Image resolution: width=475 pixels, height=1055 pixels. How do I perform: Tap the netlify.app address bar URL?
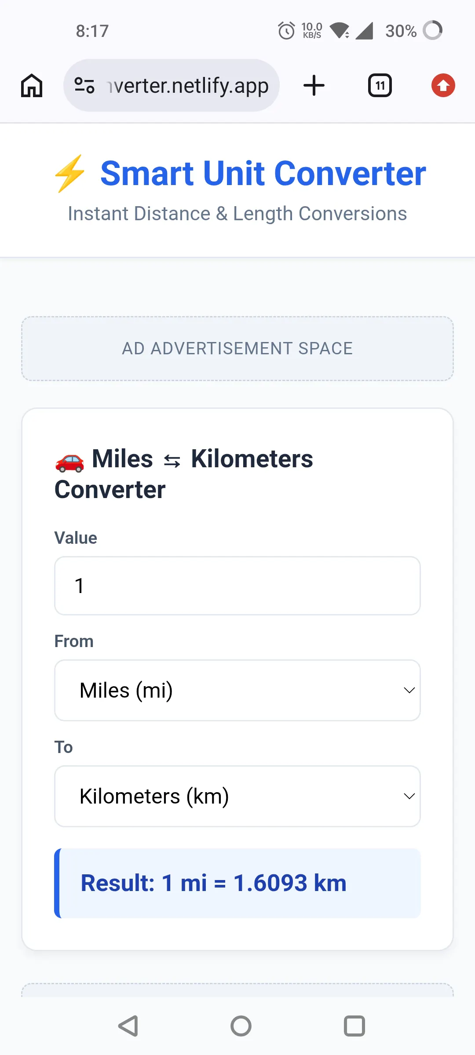[x=188, y=85]
